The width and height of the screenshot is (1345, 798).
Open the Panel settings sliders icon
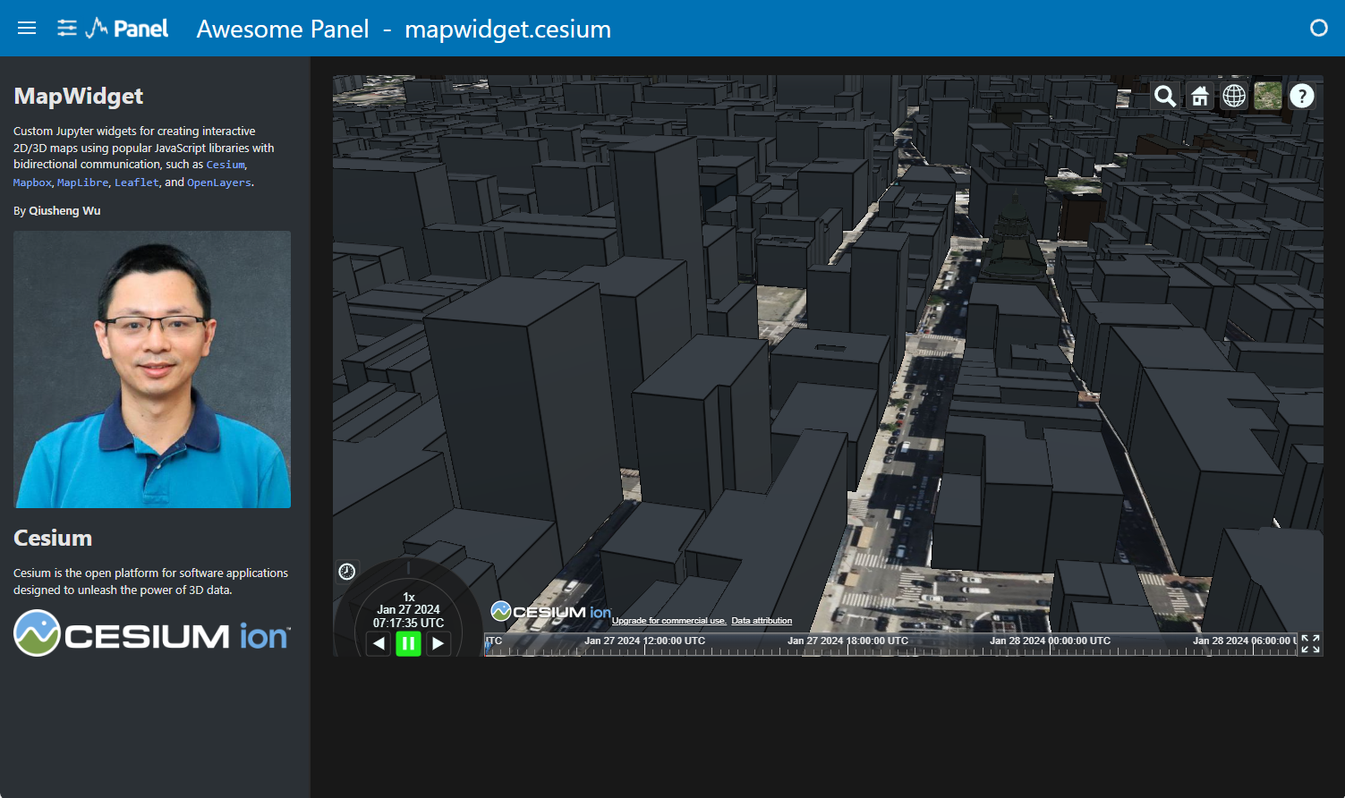[67, 28]
